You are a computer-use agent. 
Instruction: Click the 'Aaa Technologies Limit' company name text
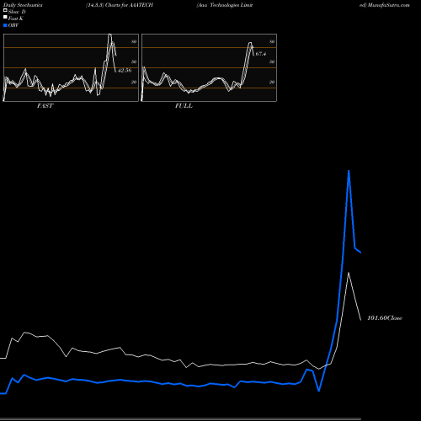click(x=225, y=5)
